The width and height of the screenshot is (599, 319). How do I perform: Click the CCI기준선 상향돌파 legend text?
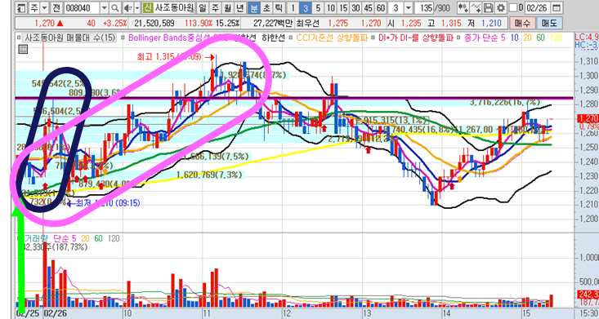(333, 38)
